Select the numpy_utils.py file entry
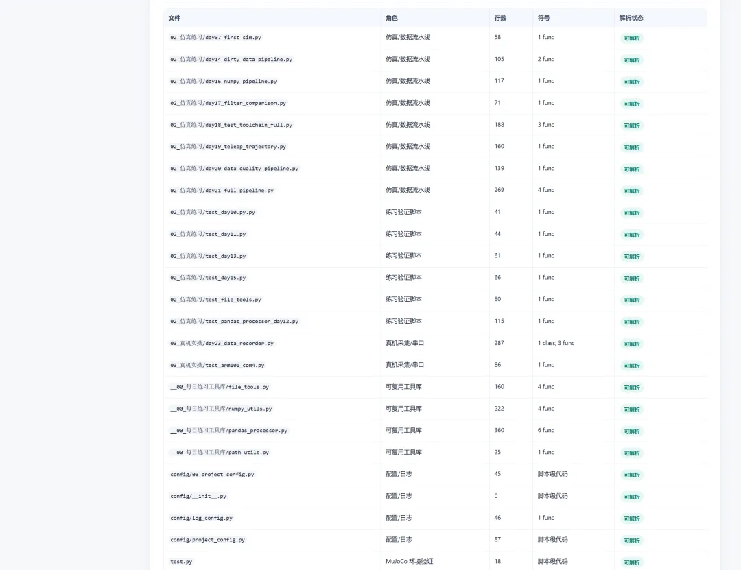 point(221,409)
